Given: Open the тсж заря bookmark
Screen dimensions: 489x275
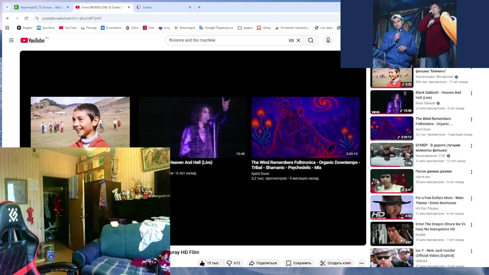Looking at the screenshot, I should pos(324,27).
